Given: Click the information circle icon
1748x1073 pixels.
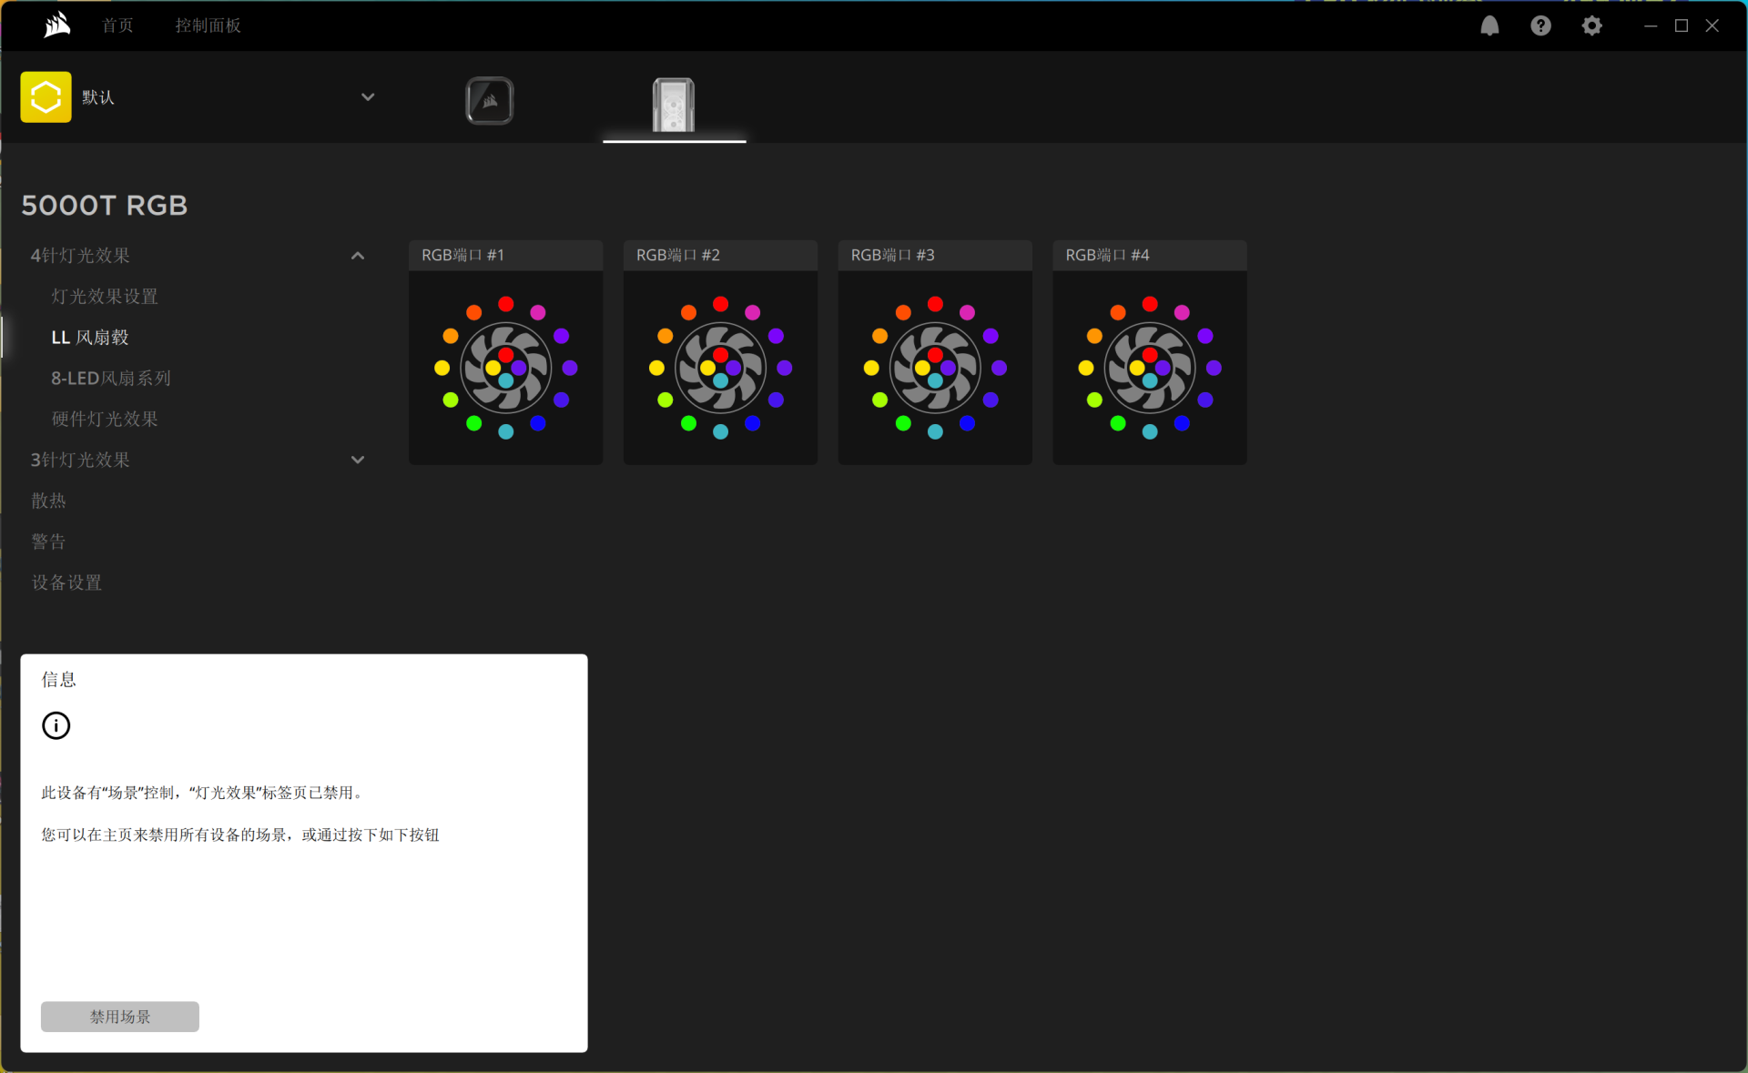Looking at the screenshot, I should coord(56,725).
